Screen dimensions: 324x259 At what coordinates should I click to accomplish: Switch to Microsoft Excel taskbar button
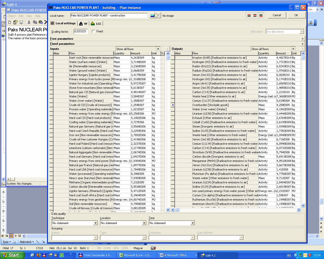tap(137, 255)
